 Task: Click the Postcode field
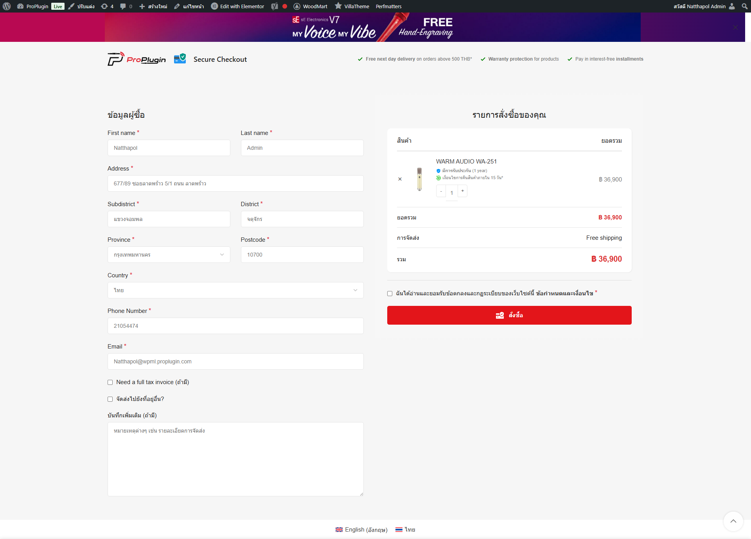pyautogui.click(x=302, y=255)
